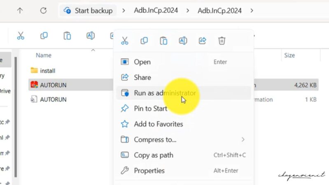Open Compress to... submenu

(183, 139)
